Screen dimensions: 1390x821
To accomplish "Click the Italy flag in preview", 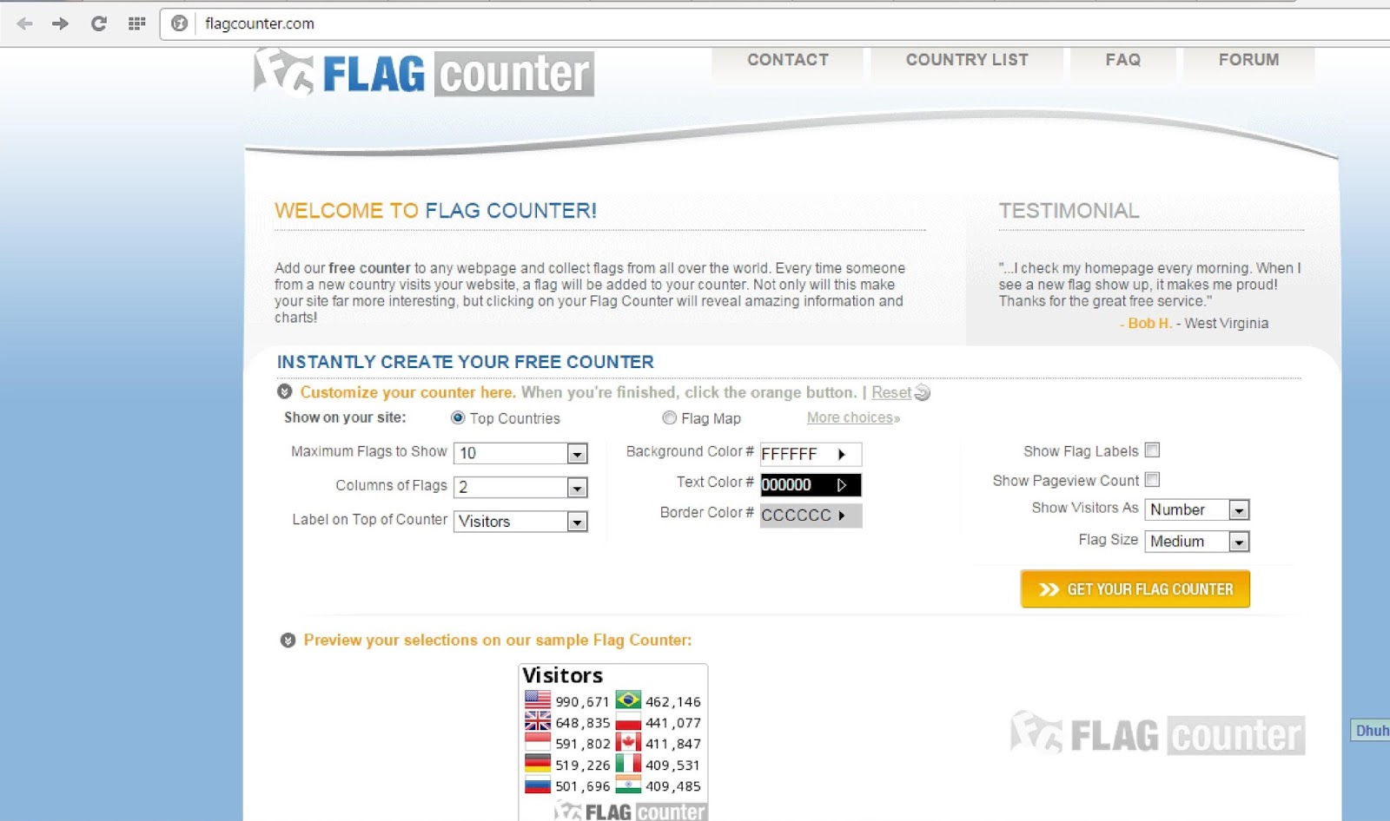I will point(628,764).
